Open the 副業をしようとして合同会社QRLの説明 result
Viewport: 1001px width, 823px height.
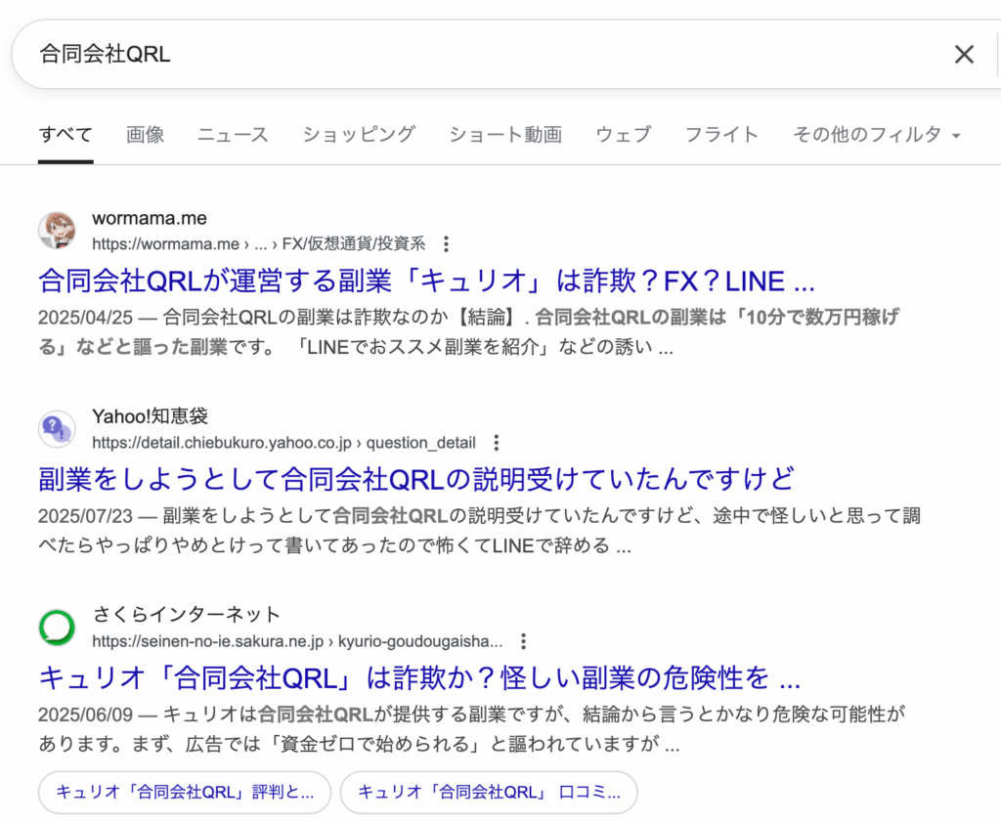click(416, 480)
